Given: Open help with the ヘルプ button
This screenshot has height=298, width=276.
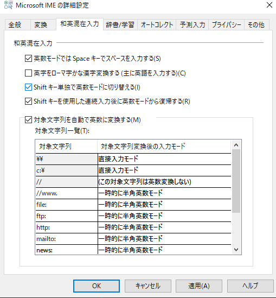Looking at the screenshot, I should point(250,286).
